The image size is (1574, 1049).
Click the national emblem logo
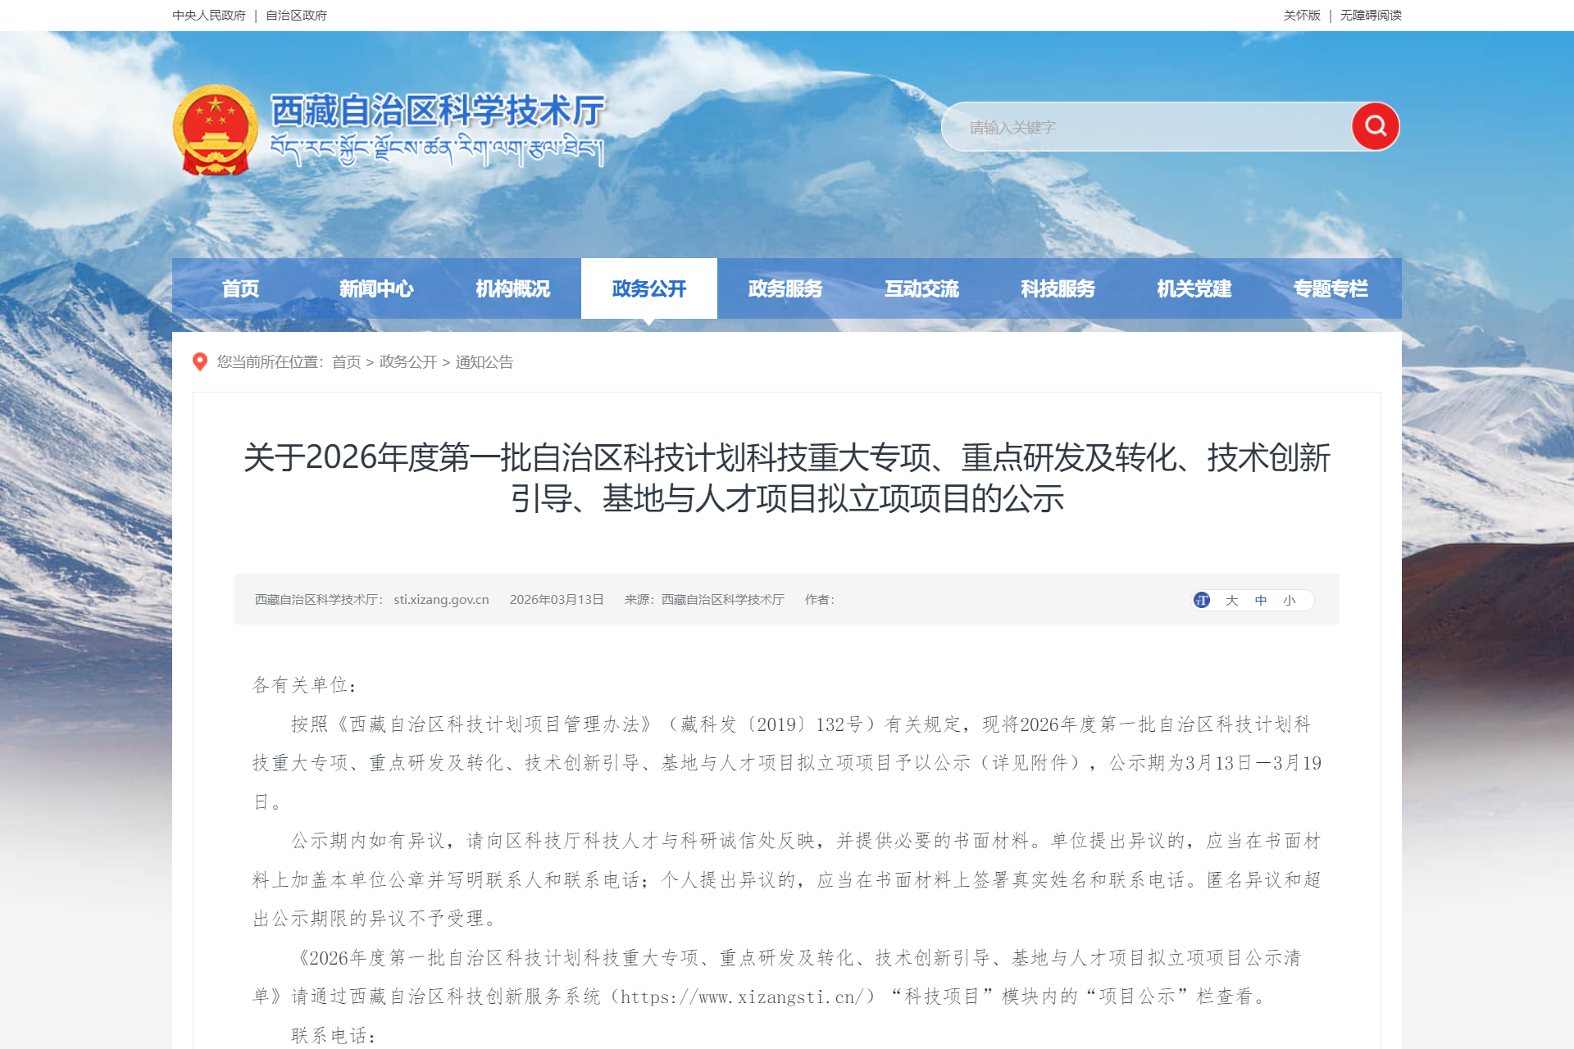pyautogui.click(x=216, y=131)
